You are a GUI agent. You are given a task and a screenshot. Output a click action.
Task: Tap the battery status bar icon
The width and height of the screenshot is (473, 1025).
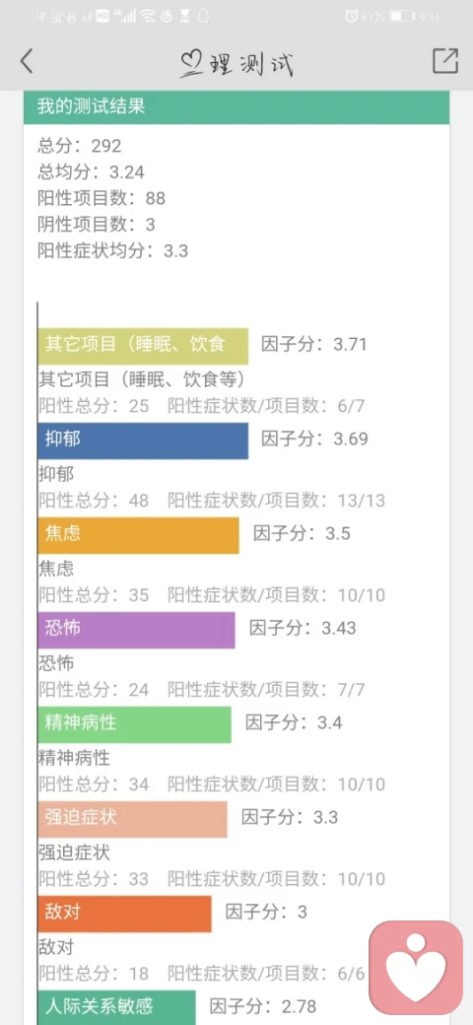402,16
